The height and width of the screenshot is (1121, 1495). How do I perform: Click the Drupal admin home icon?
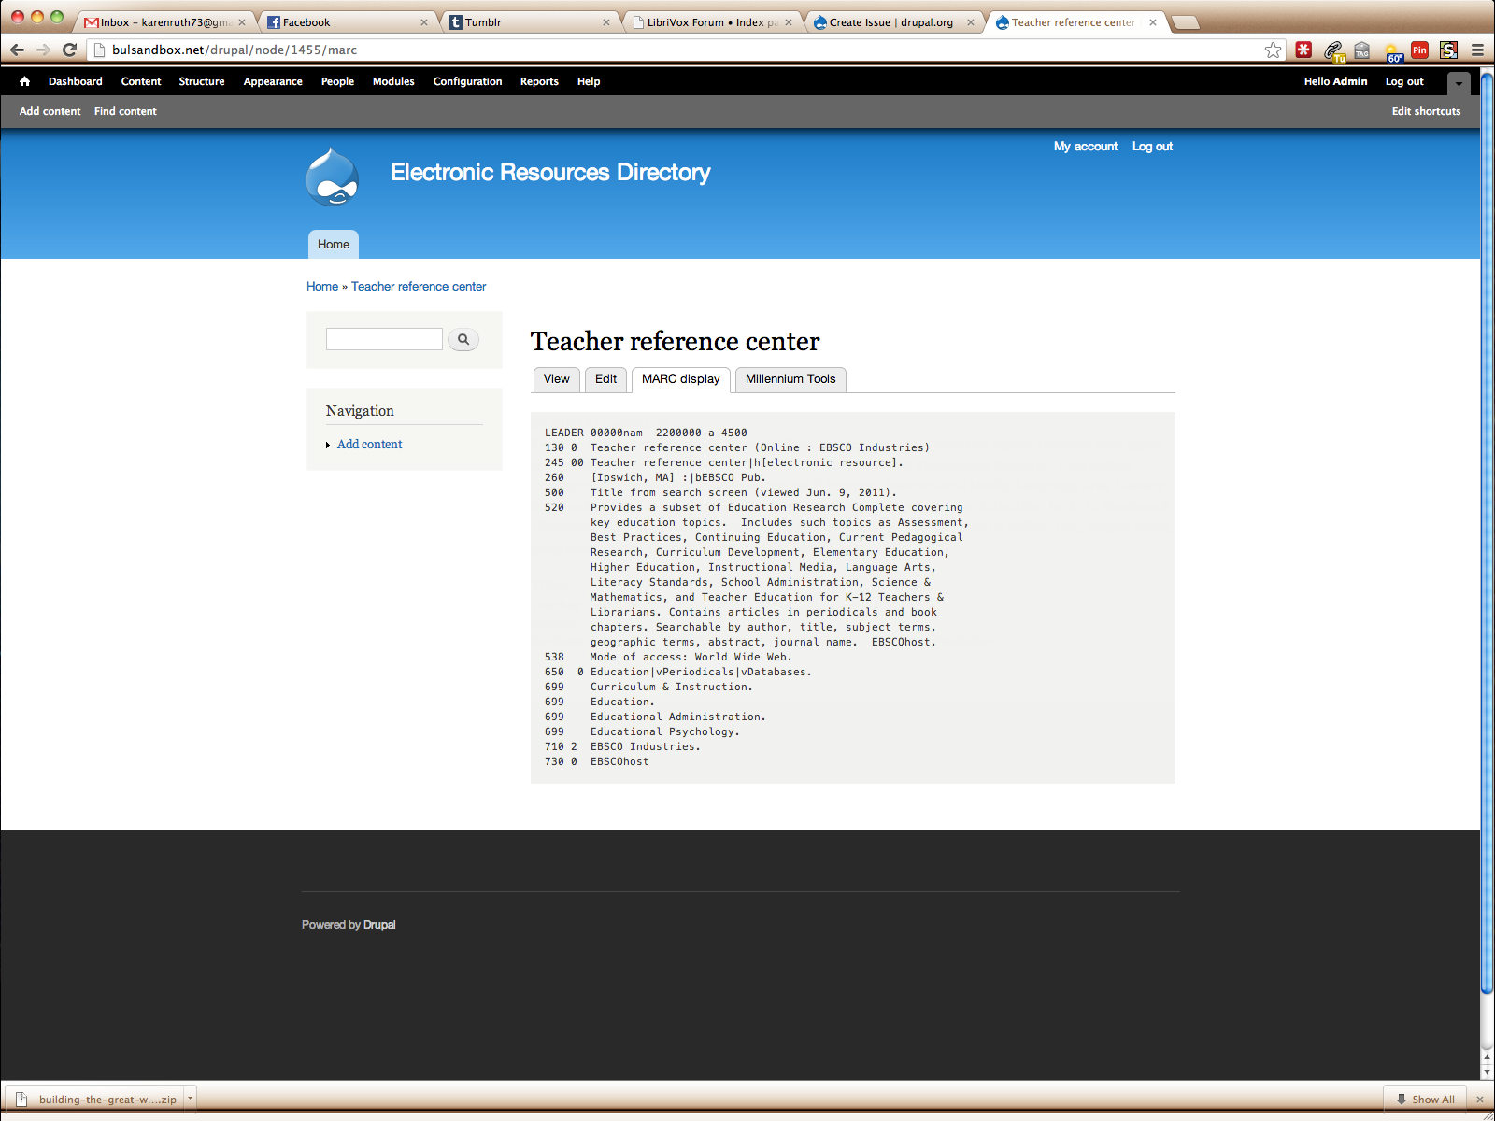(x=24, y=81)
